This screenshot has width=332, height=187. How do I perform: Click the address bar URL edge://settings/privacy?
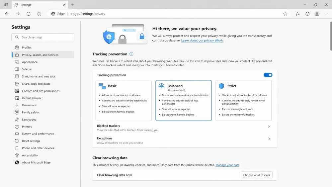(88, 14)
